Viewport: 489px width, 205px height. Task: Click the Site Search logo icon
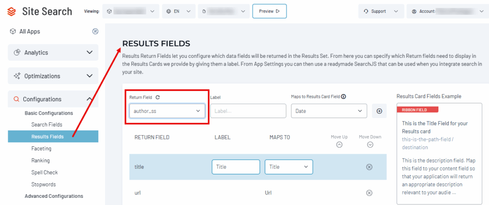coord(11,11)
